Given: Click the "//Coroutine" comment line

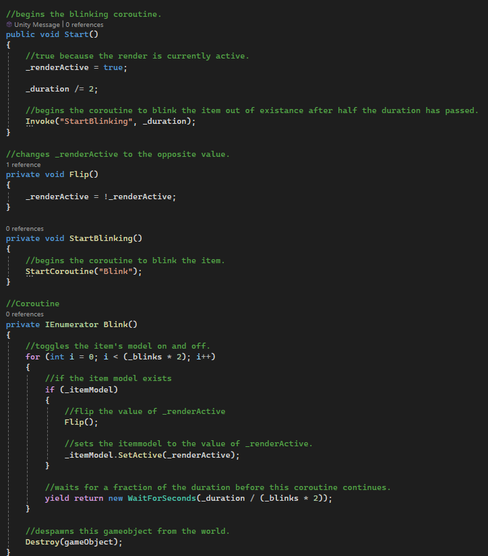Looking at the screenshot, I should pyautogui.click(x=34, y=304).
